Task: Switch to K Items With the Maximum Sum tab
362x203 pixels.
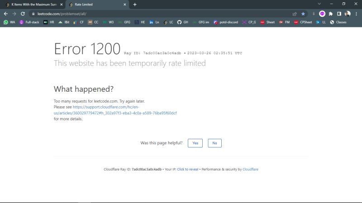Action: point(34,5)
